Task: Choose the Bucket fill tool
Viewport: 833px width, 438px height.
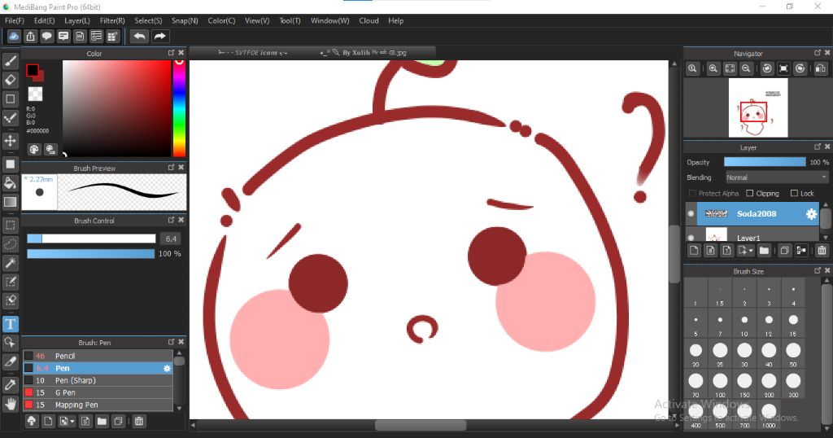Action: 10,183
